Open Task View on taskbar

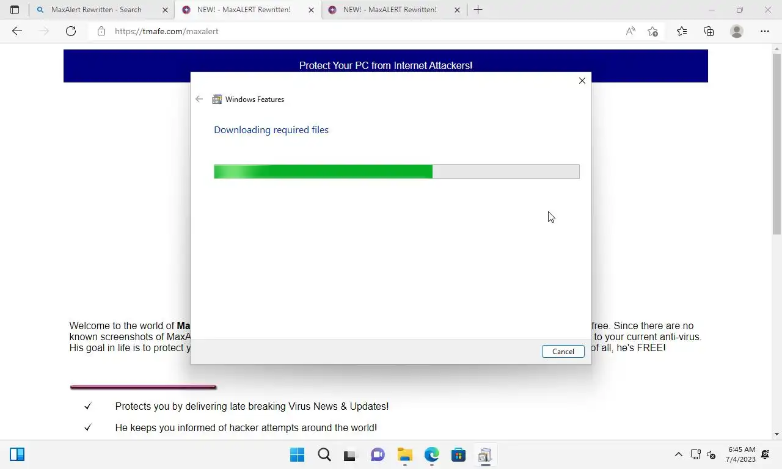[349, 454]
